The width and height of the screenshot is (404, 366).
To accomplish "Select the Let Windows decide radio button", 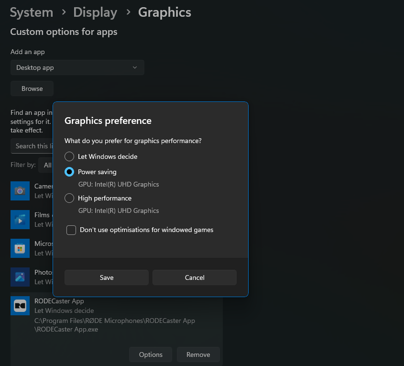I will [69, 156].
